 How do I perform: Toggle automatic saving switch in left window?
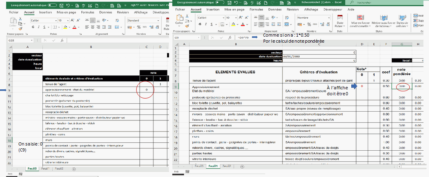52,6
